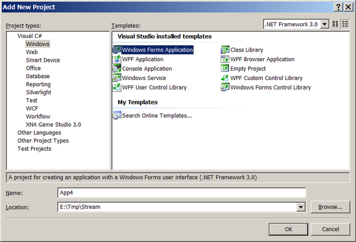The image size is (356, 242).
Task: Select the Other Languages node
Action: click(39, 133)
